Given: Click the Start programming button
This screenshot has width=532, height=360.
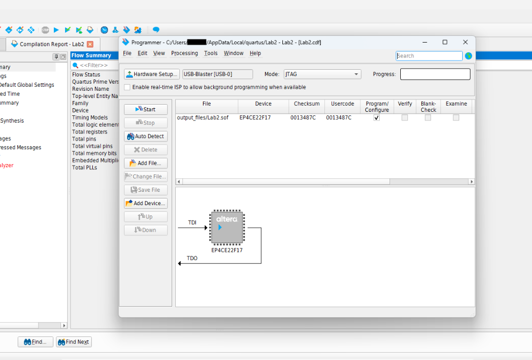Looking at the screenshot, I should tap(146, 109).
